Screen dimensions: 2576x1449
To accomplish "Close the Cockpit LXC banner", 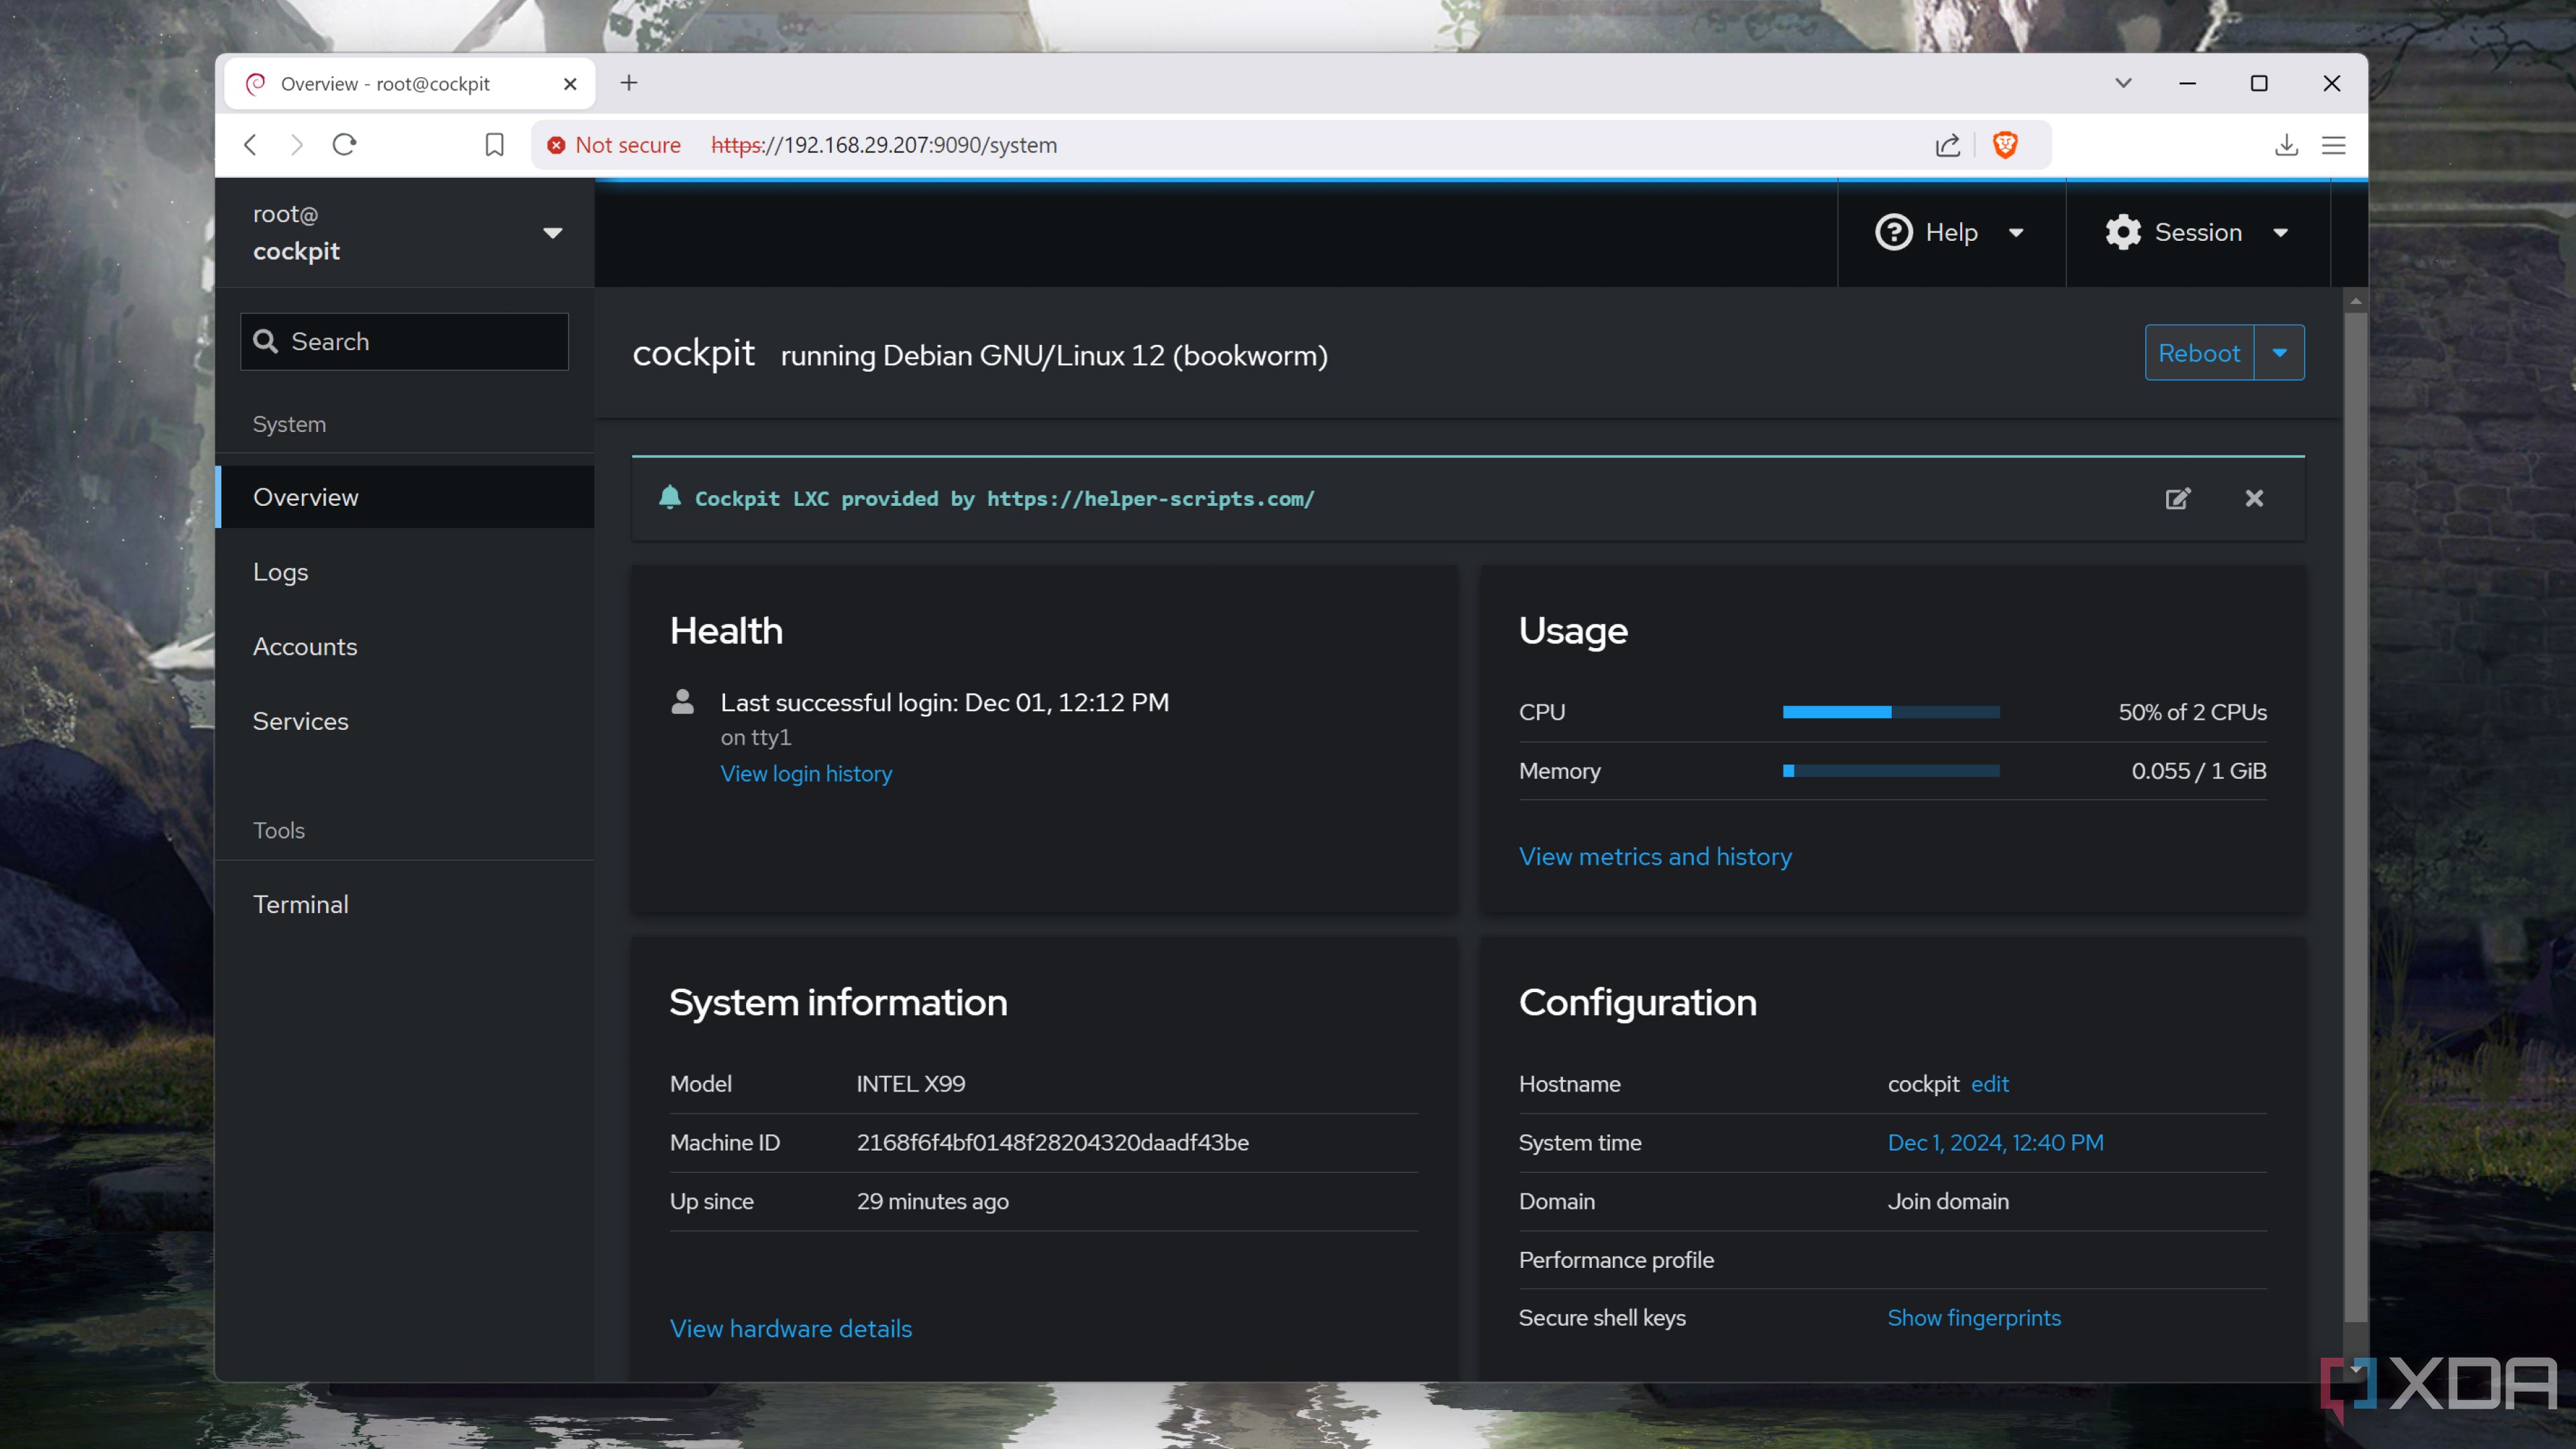I will point(2256,497).
